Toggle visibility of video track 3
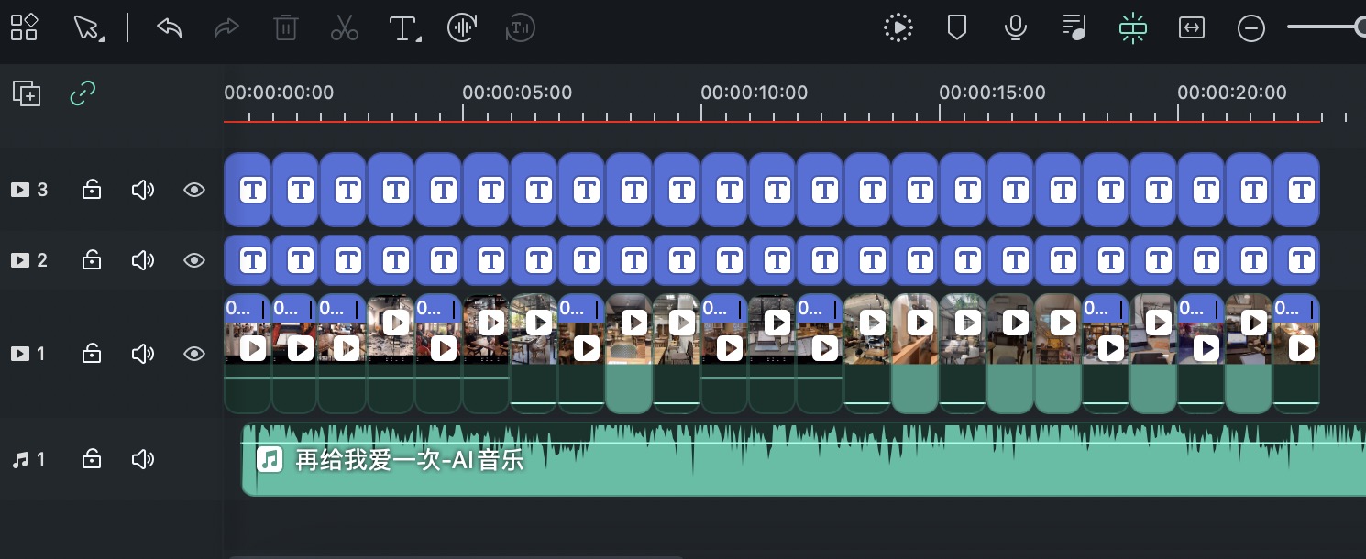The height and width of the screenshot is (559, 1366). (x=194, y=190)
